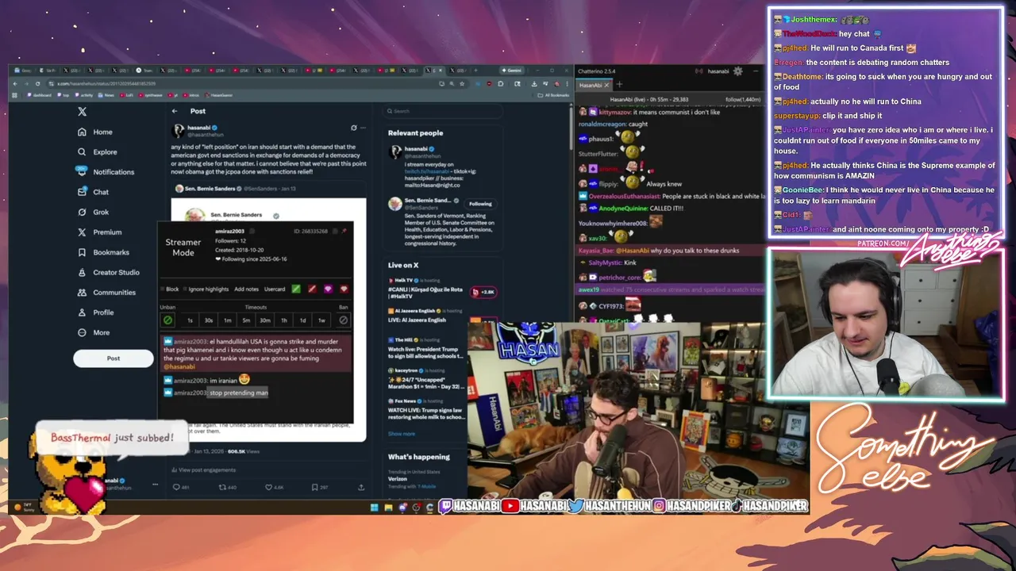Click the Ban icon button
Viewport: 1016px width, 571px height.
click(344, 320)
